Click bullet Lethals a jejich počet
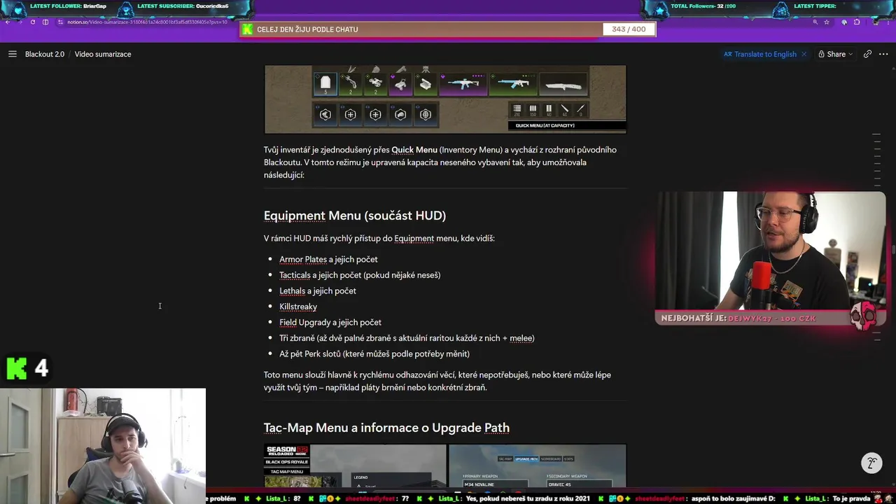 tap(318, 290)
